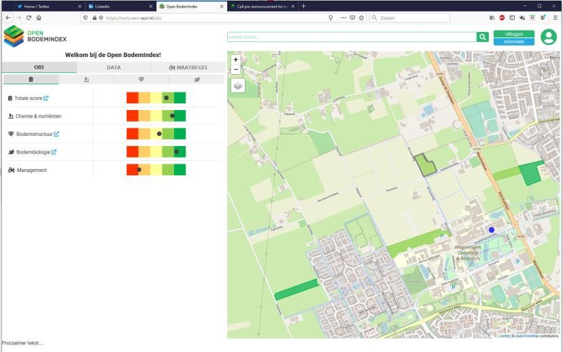The height and width of the screenshot is (352, 563).
Task: Select the clipboard overview sub-tab
Action: click(31, 80)
